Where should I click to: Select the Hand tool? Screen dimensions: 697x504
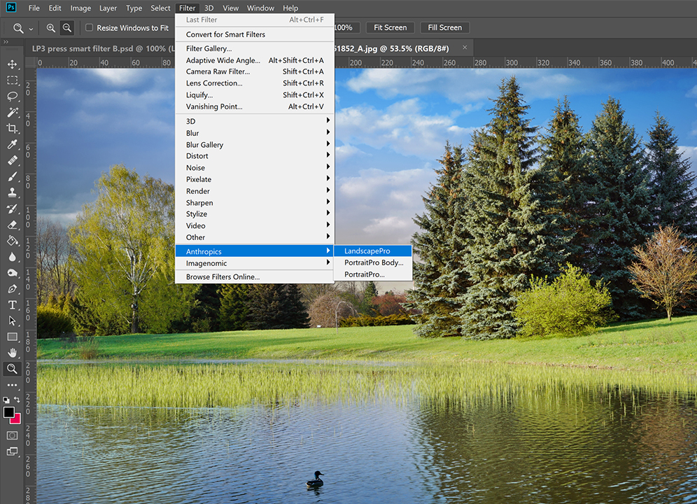[11, 352]
